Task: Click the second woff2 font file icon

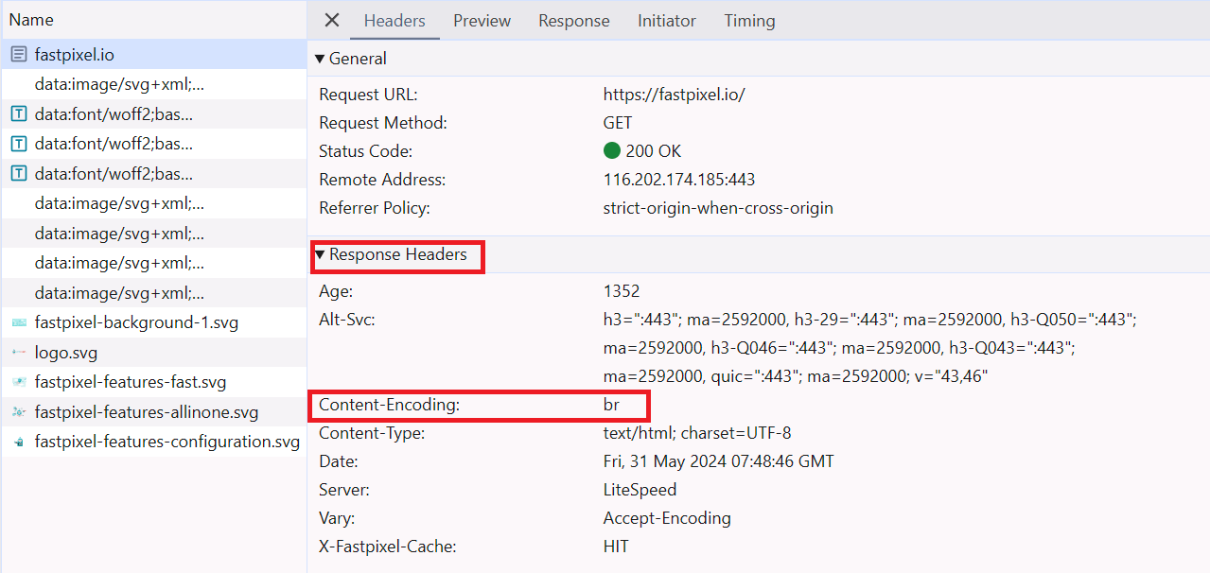Action: click(x=19, y=144)
